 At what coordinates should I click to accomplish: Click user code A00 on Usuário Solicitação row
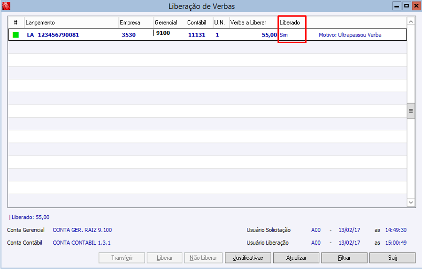pos(316,230)
